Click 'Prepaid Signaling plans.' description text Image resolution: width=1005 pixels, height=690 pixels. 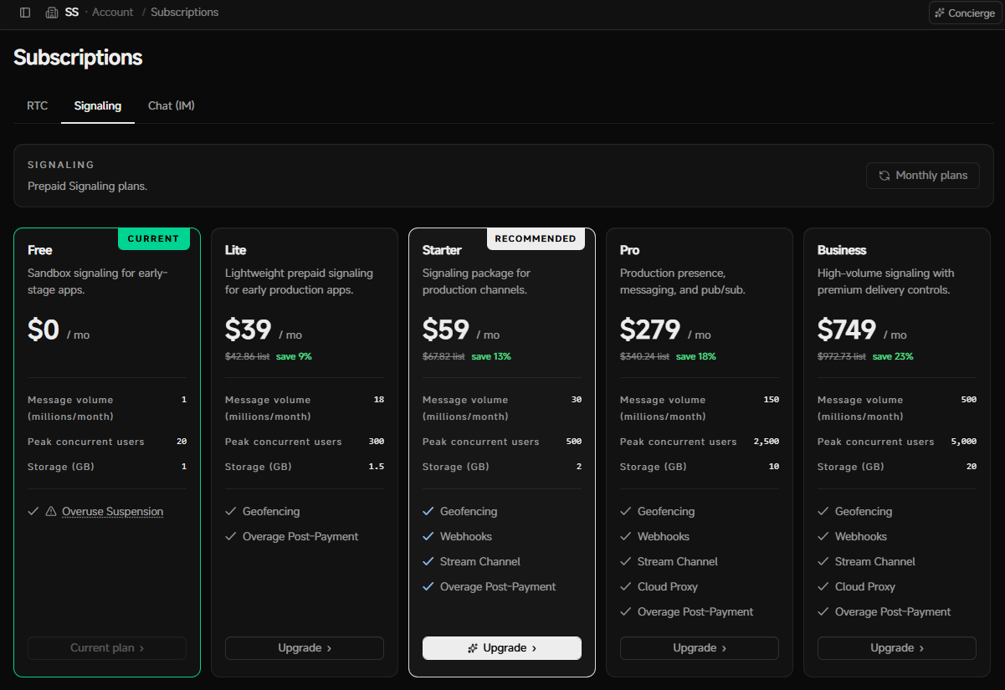pyautogui.click(x=87, y=187)
